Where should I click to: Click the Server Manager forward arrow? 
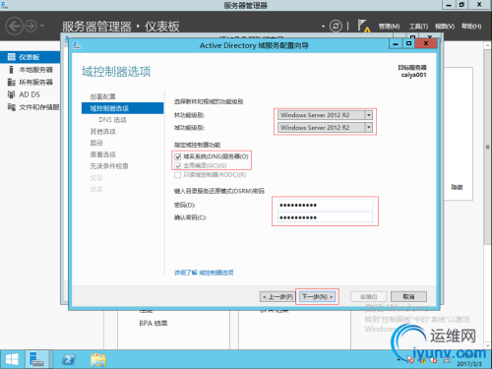point(31,26)
